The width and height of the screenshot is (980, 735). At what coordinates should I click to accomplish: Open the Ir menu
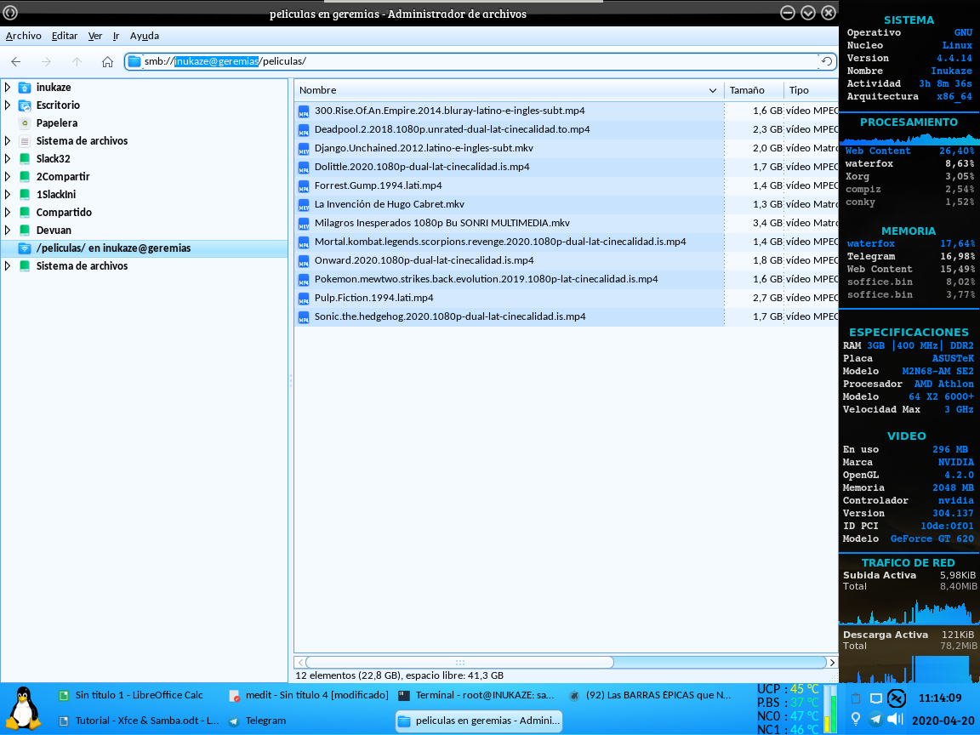pos(116,37)
